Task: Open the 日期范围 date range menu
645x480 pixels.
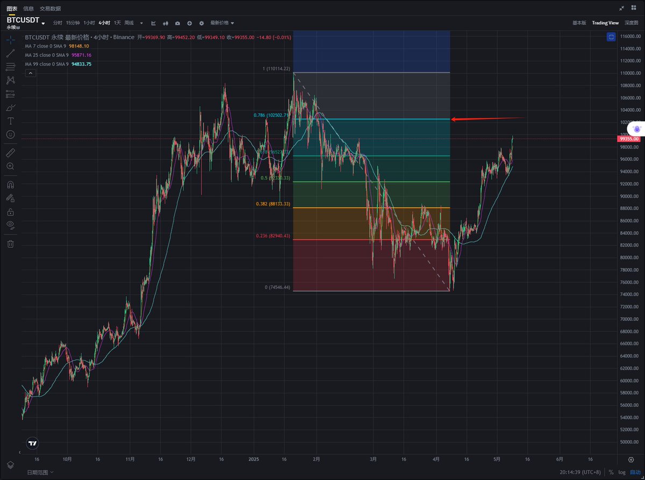Action: (41, 472)
